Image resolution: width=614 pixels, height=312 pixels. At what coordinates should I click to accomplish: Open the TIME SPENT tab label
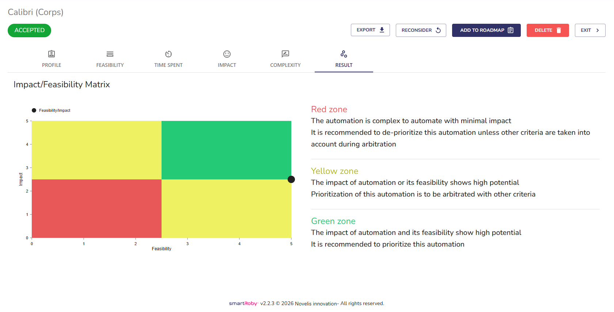point(168,65)
